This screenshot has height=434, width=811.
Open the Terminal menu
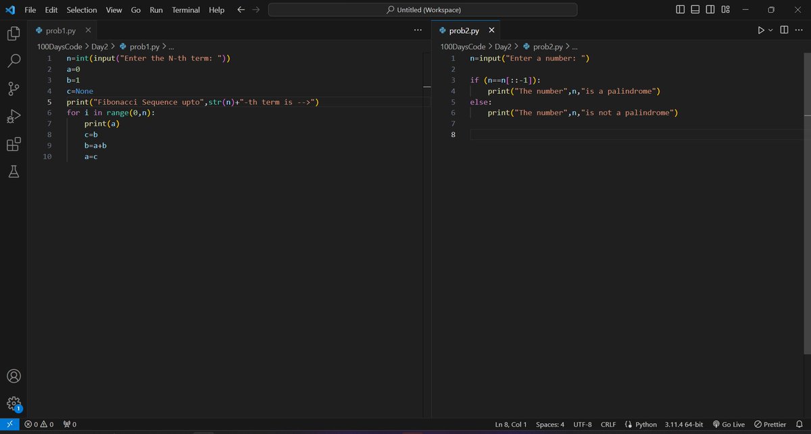[x=185, y=9]
